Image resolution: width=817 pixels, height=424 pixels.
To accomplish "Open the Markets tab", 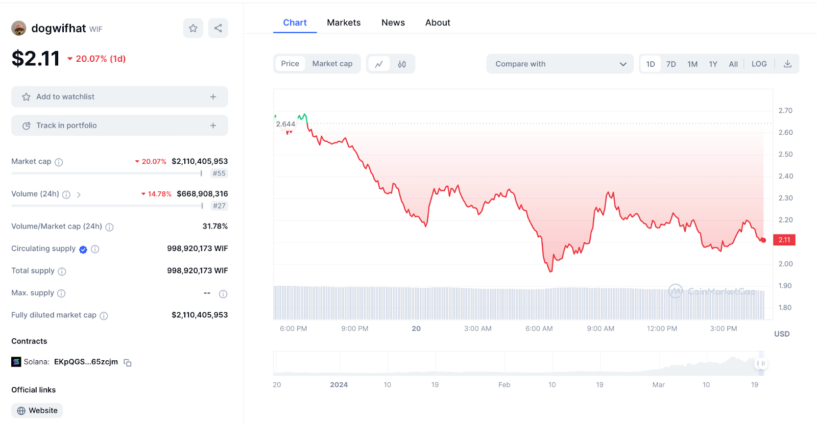I will (x=344, y=22).
